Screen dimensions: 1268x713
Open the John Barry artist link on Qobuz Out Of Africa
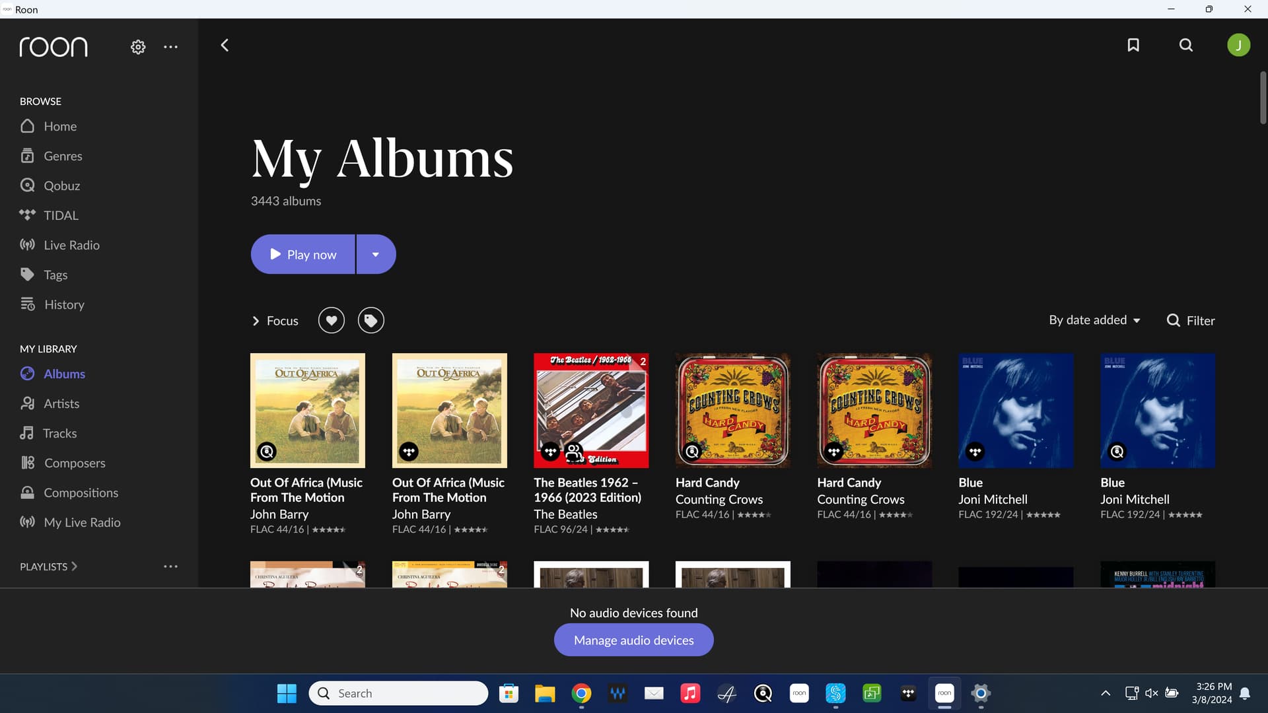(279, 514)
